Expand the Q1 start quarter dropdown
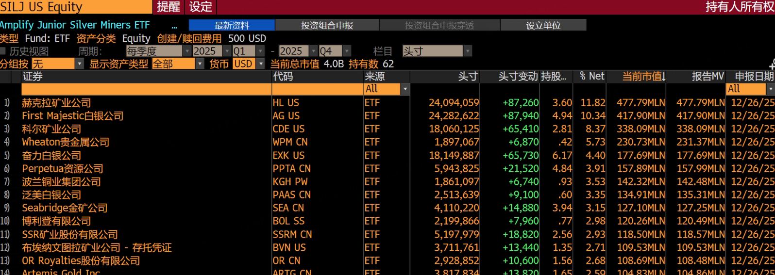 261,51
